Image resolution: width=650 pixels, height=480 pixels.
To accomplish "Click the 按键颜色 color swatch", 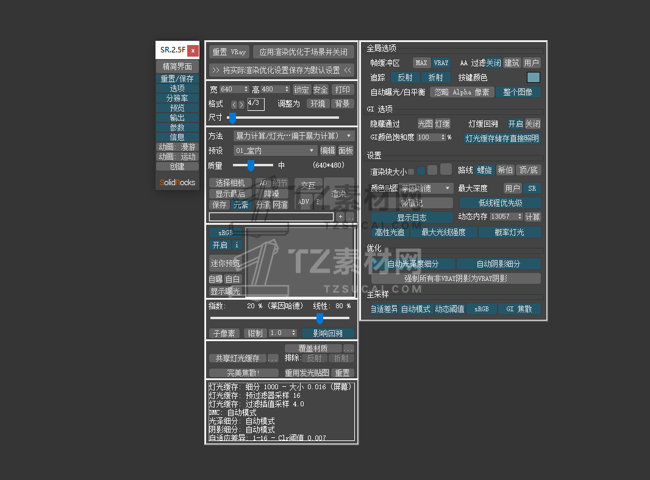I will click(534, 77).
